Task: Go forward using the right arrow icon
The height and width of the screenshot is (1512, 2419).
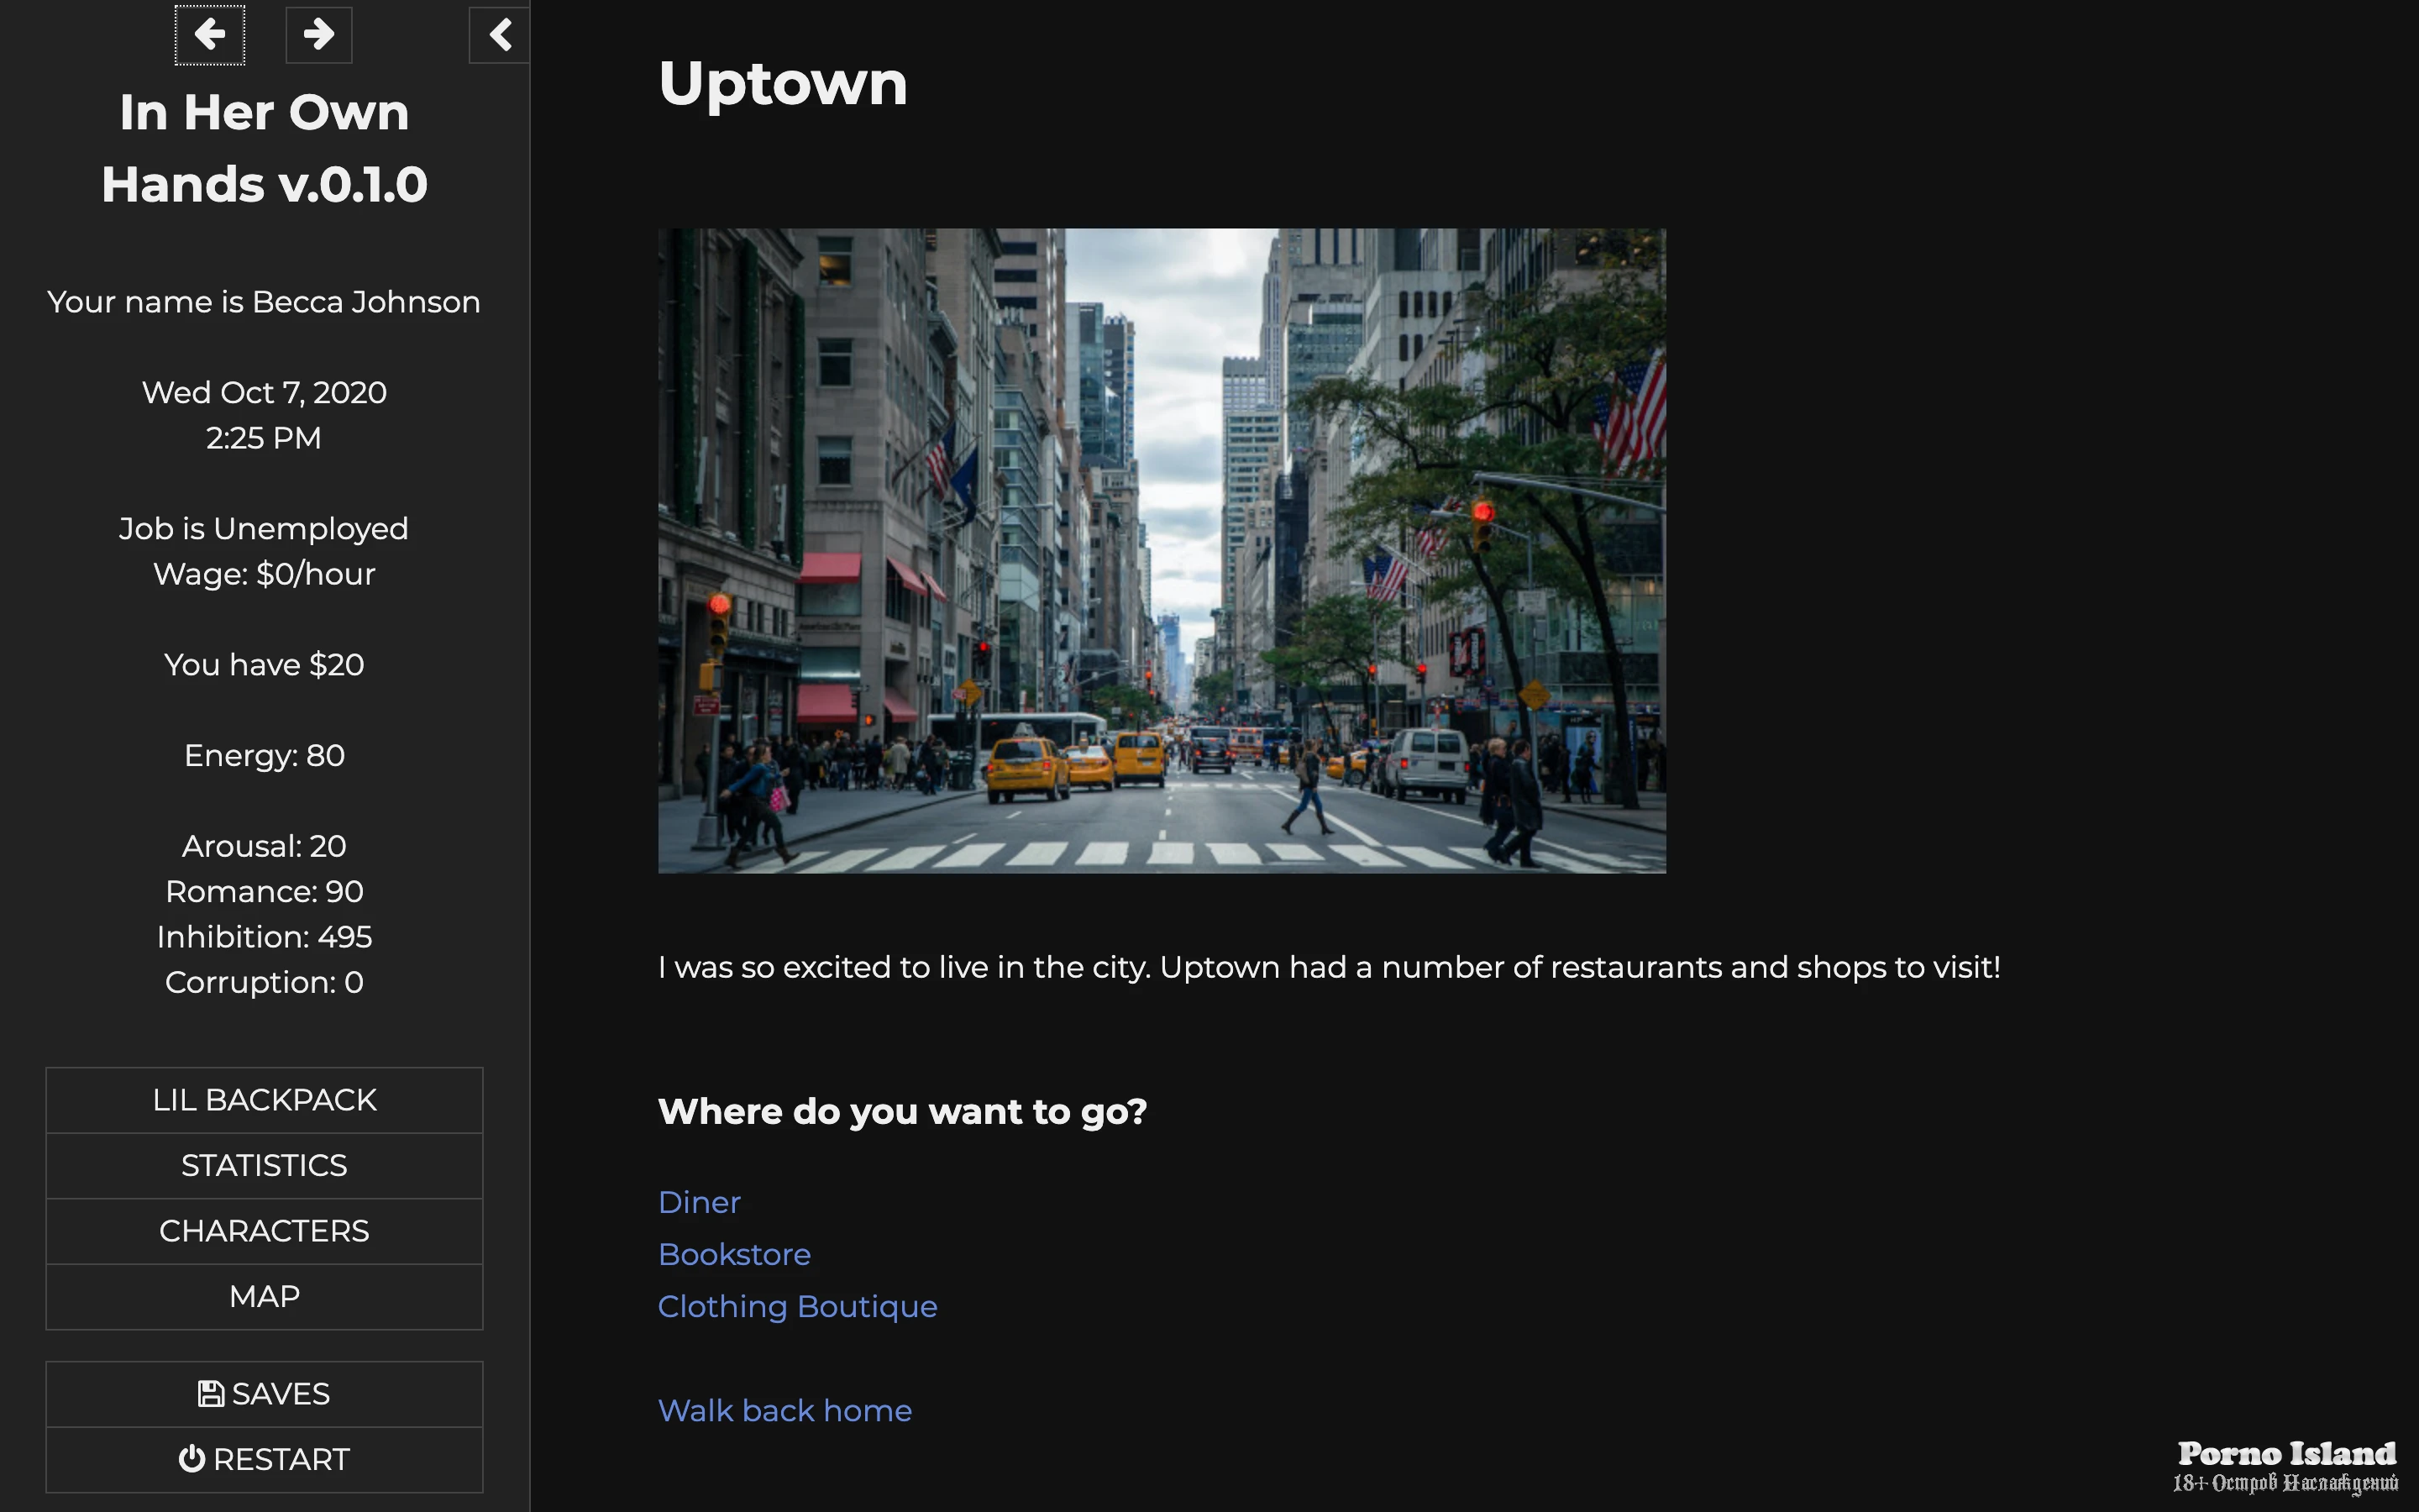Action: 319,35
